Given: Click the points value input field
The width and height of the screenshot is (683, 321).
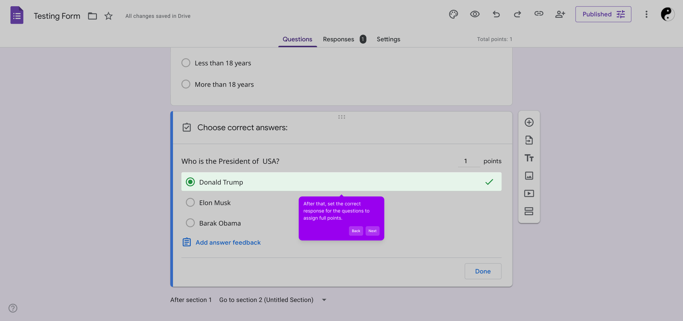Looking at the screenshot, I should [468, 161].
